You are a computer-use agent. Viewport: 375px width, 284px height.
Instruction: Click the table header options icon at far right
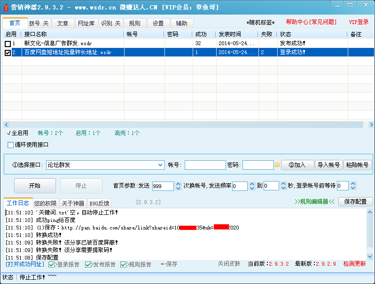(370, 34)
